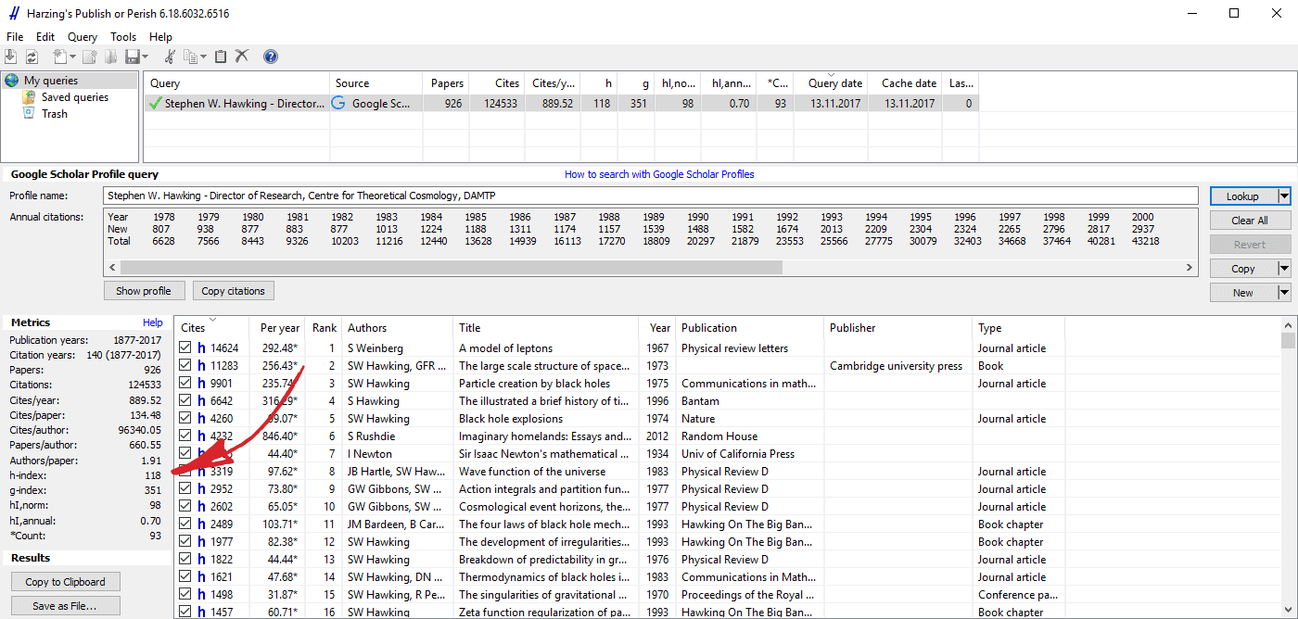
Task: Select the Cut query toolbar icon
Action: pos(172,57)
